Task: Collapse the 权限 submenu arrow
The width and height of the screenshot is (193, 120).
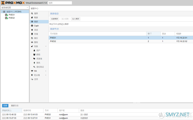Action: (46, 46)
